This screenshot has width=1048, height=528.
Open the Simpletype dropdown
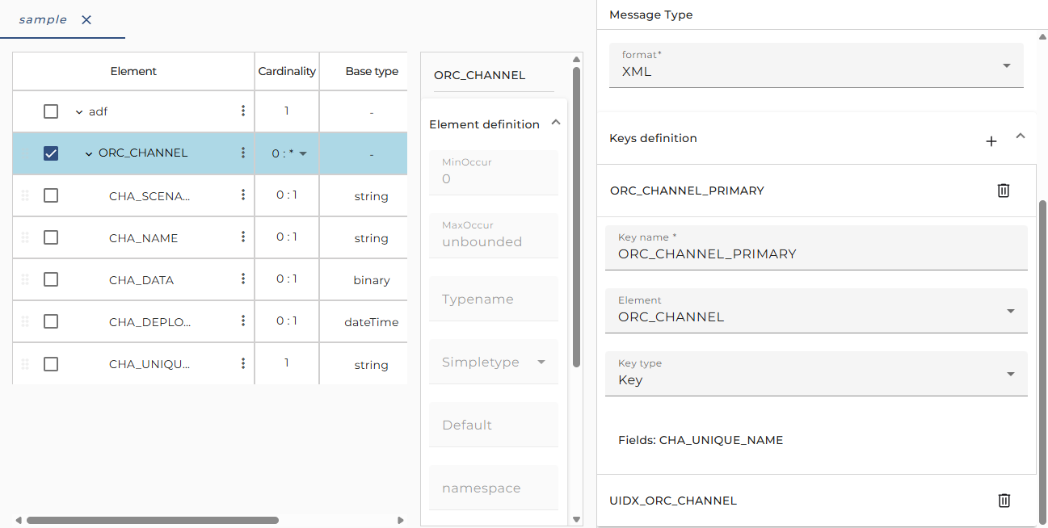[x=494, y=362]
